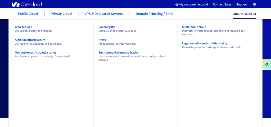Expand VPS & Dedicated Servers menu
271x127 pixels.
coord(104,14)
